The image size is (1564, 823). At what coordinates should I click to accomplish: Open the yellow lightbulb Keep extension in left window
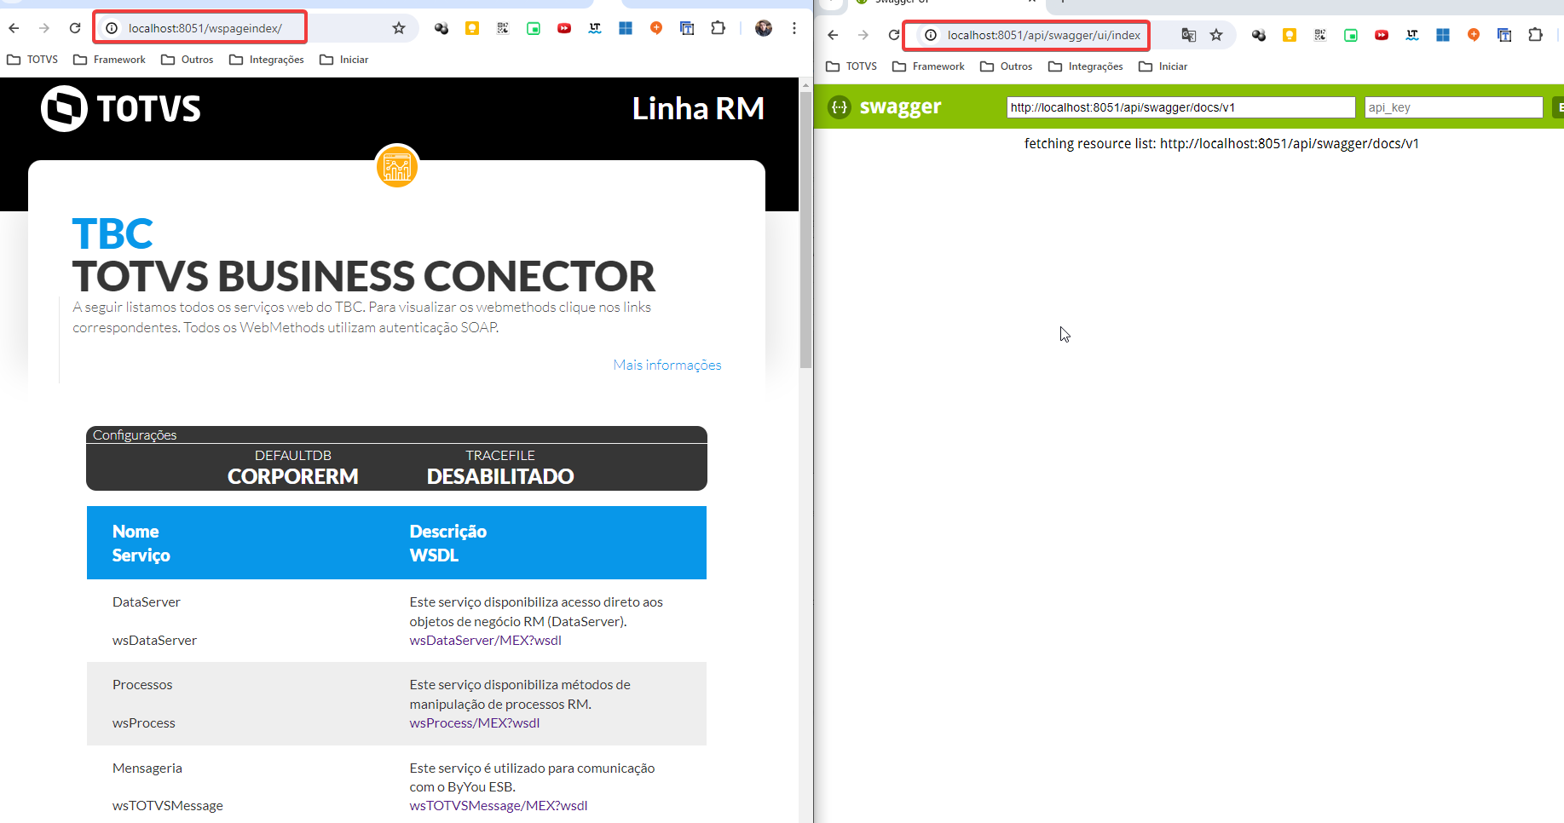click(x=472, y=28)
